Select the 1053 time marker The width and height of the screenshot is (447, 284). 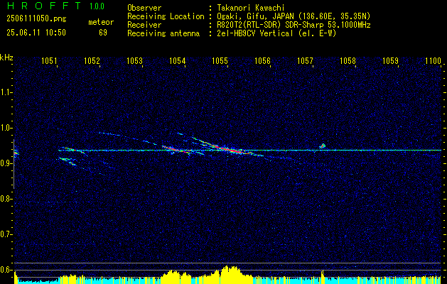(x=135, y=60)
